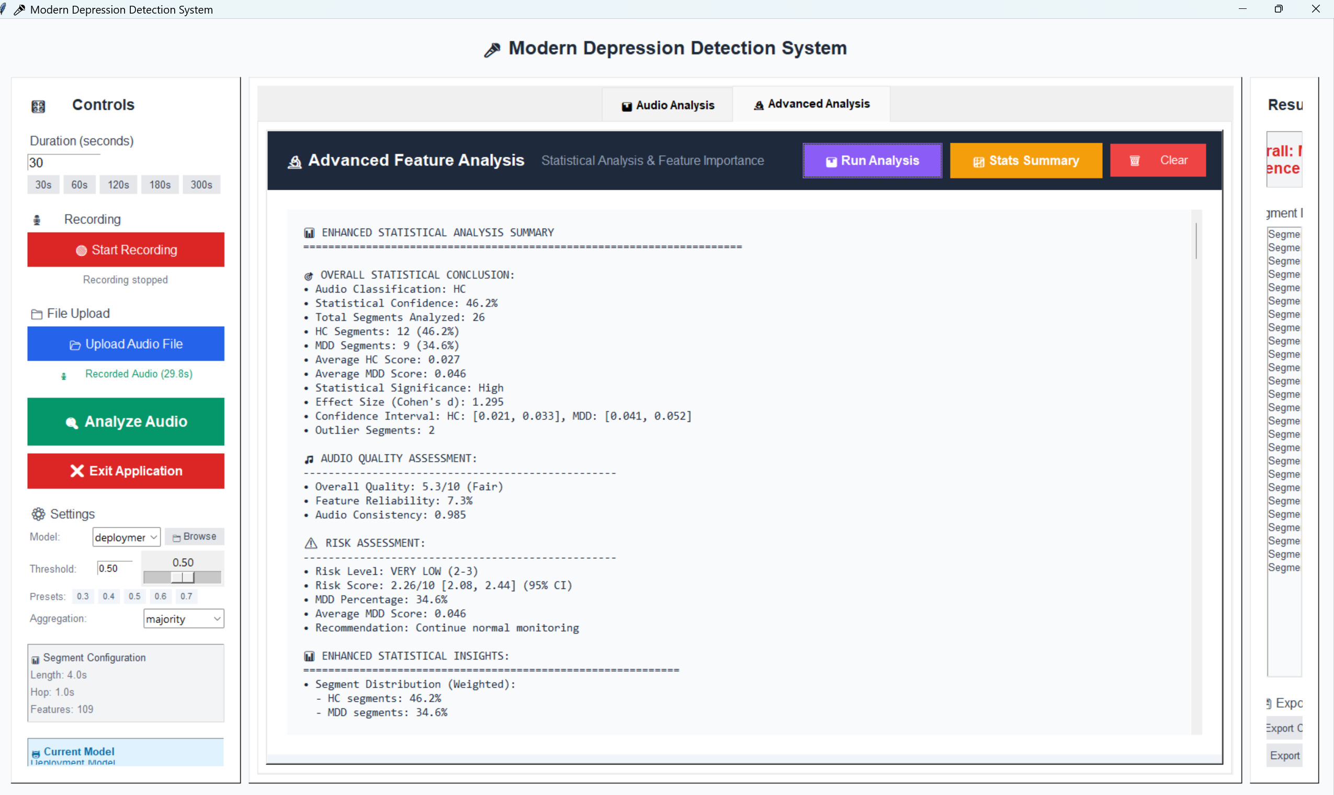Expand the Aggregation majority dropdown
The height and width of the screenshot is (795, 1334).
184,619
